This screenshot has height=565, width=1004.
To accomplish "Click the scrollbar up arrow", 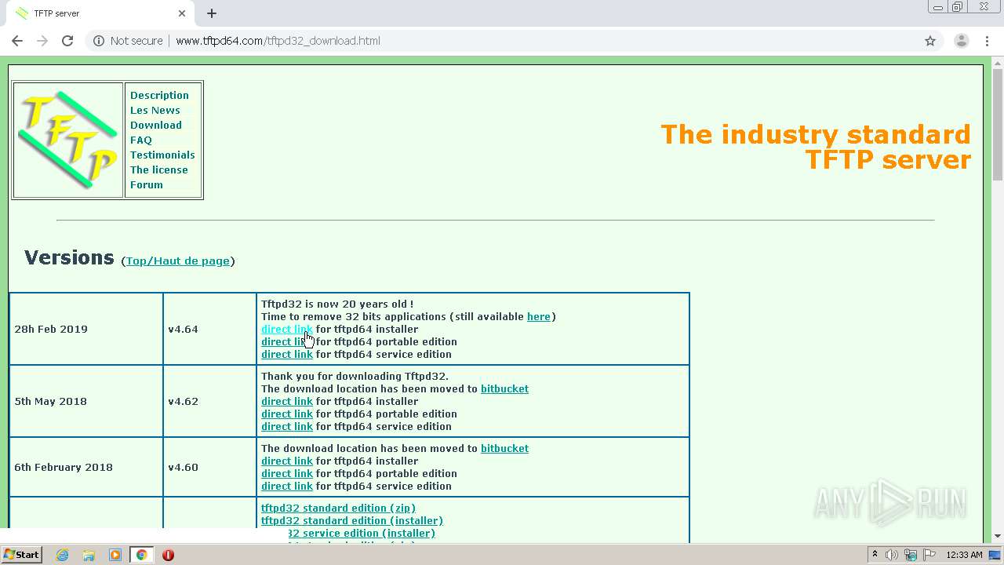I will tap(997, 62).
